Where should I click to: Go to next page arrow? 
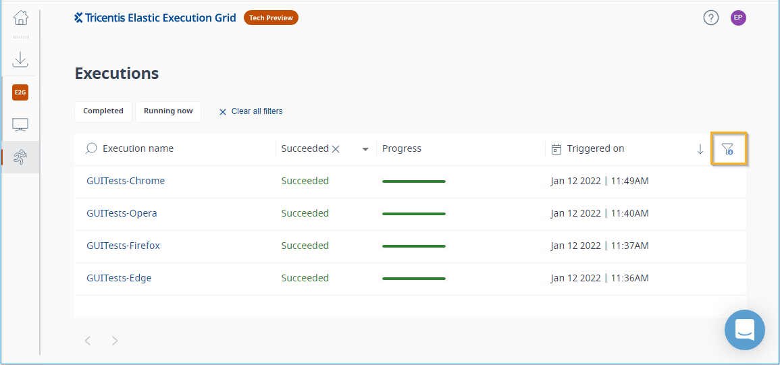pos(115,341)
